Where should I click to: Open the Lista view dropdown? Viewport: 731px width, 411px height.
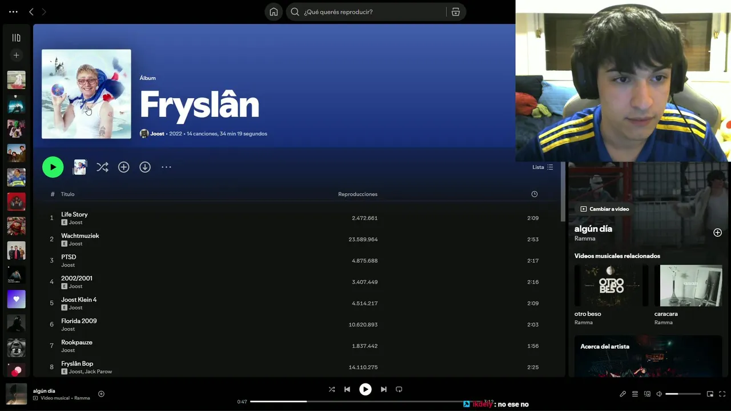(x=543, y=167)
